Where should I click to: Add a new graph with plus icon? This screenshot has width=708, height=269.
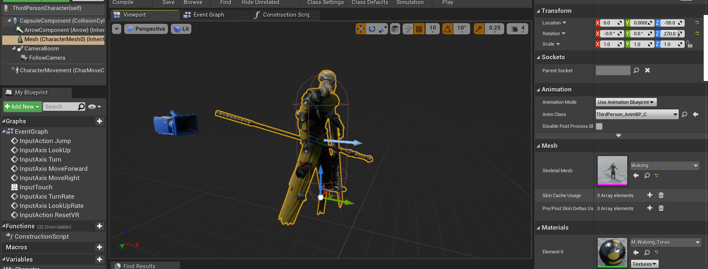point(99,121)
